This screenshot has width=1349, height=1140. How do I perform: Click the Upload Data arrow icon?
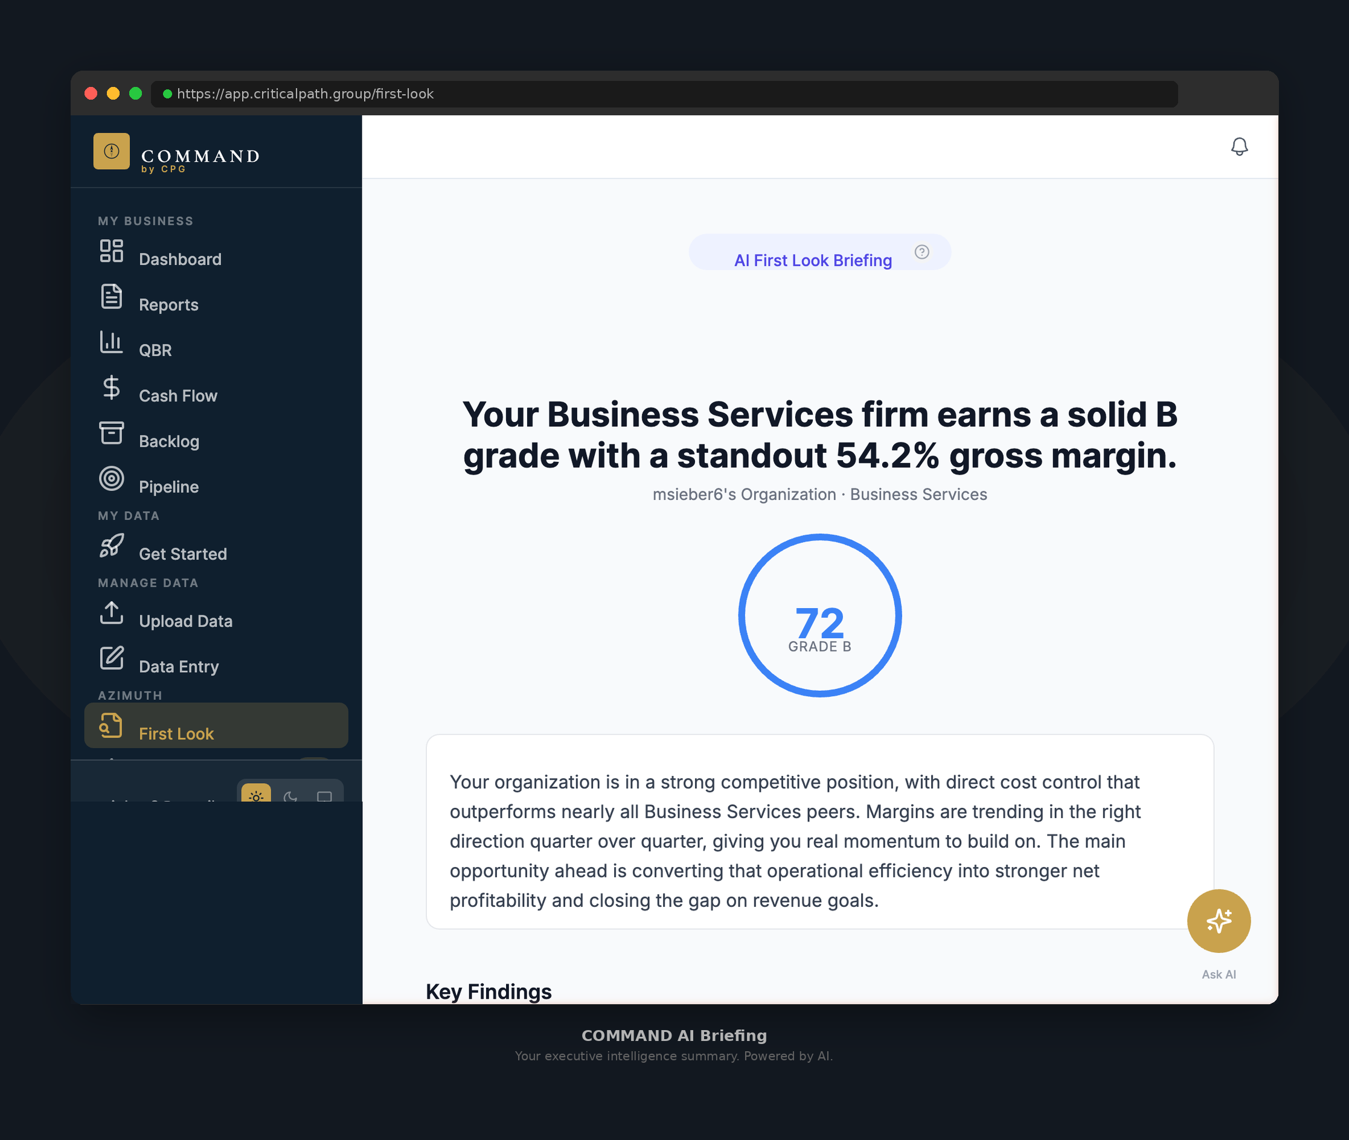pos(111,614)
